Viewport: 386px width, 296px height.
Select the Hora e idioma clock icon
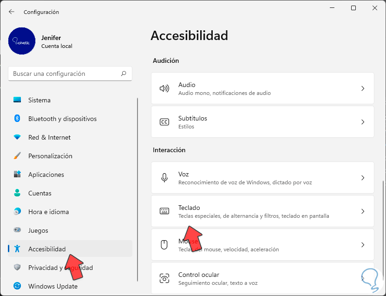[x=17, y=212]
